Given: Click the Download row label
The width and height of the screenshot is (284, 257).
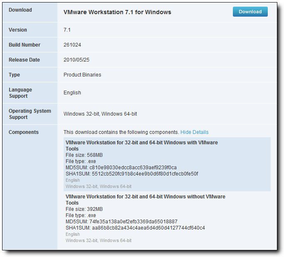Looking at the screenshot, I should (x=20, y=10).
